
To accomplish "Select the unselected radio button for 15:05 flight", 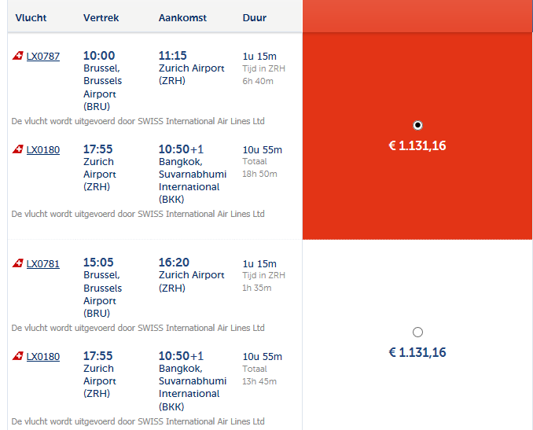I will pyautogui.click(x=417, y=332).
